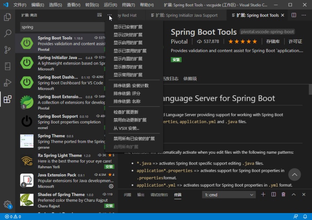
Task: Open the extensions panel more actions ellipsis
Action: click(x=110, y=15)
